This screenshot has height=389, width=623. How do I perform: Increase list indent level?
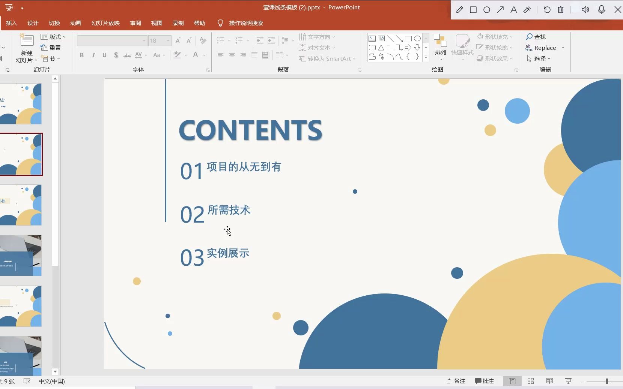[271, 40]
